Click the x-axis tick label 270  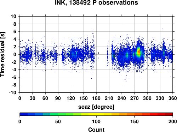(135, 98)
